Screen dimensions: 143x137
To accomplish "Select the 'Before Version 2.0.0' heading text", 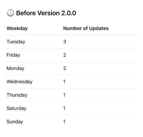I will point(46,13).
